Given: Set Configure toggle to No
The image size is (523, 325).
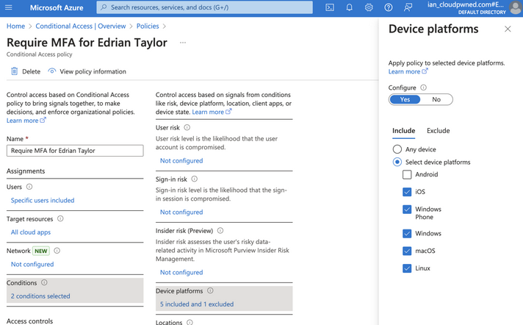Looking at the screenshot, I should (x=436, y=99).
